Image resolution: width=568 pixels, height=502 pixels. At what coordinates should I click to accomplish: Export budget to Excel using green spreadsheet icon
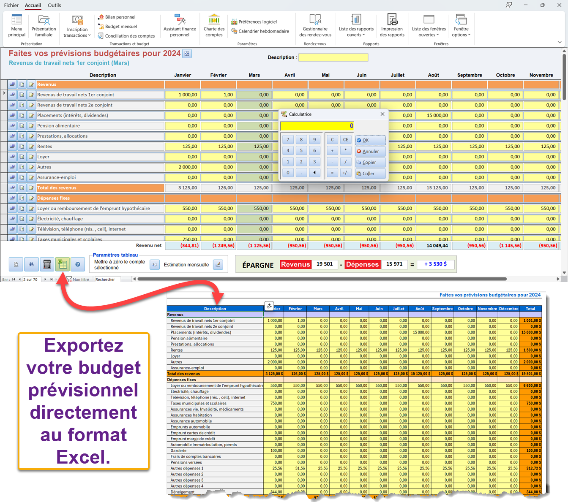[x=63, y=264]
